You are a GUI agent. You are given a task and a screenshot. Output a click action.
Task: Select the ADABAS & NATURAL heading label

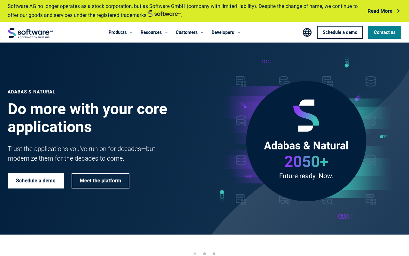click(31, 92)
